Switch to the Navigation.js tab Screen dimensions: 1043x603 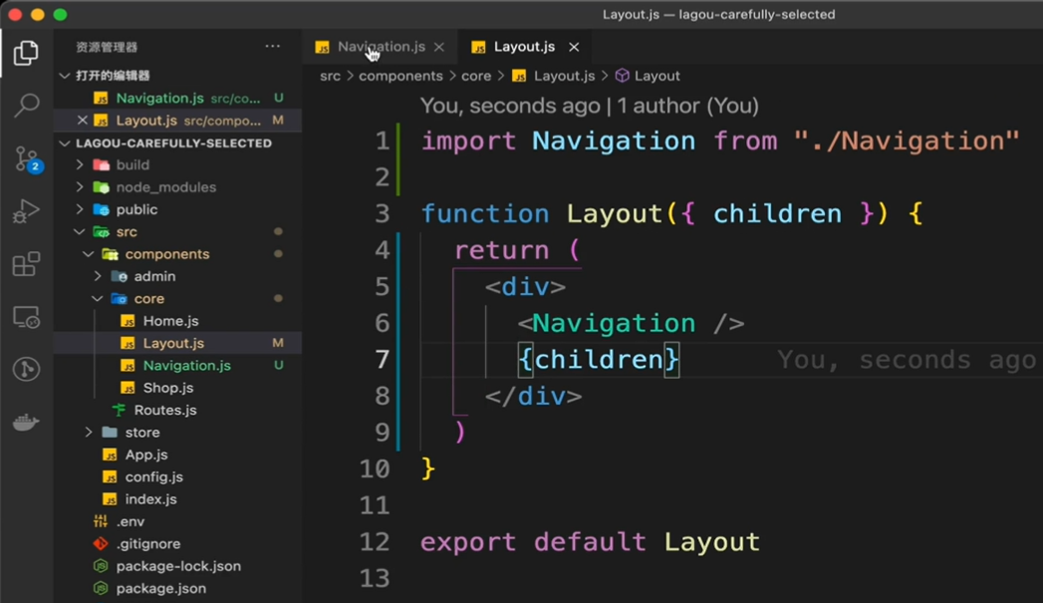coord(381,47)
